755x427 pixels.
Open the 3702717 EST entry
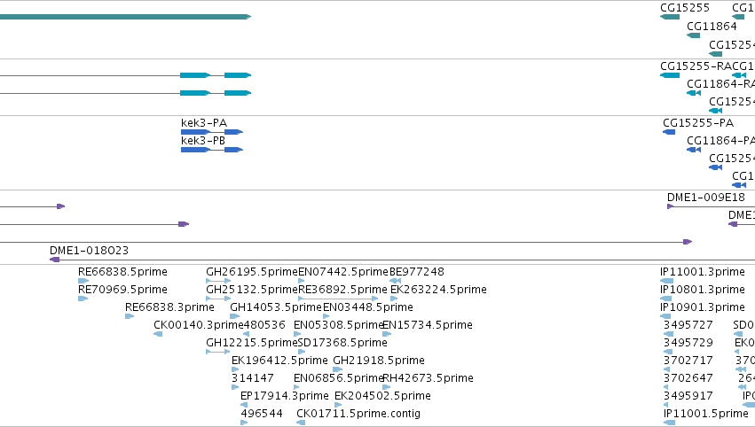pos(688,361)
